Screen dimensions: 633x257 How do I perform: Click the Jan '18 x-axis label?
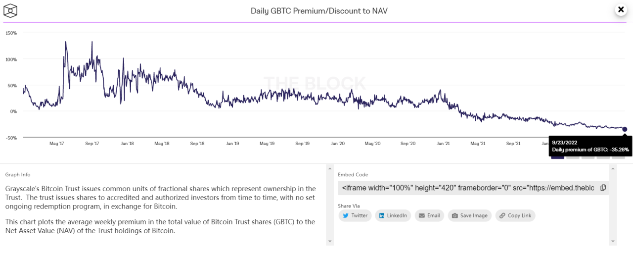[x=127, y=144]
